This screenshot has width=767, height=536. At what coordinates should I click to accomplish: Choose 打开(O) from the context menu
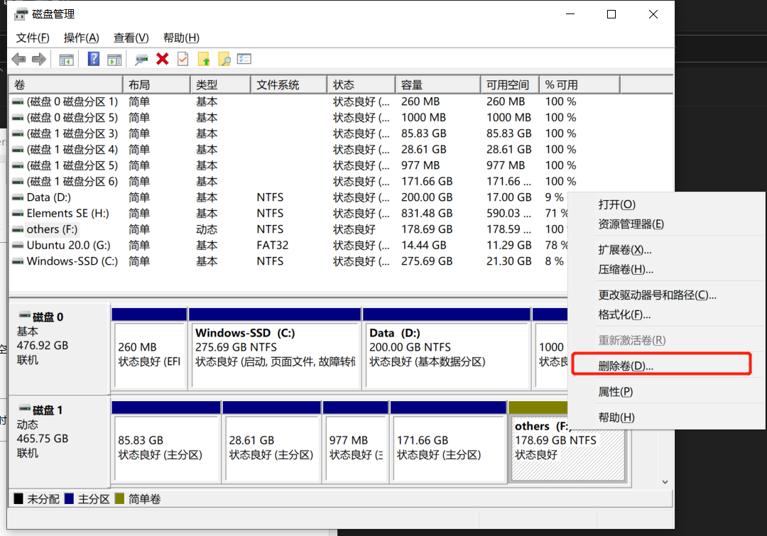point(666,204)
